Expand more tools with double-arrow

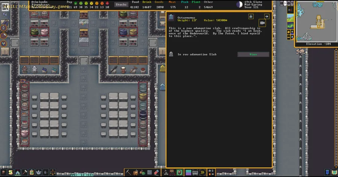(x=203, y=172)
